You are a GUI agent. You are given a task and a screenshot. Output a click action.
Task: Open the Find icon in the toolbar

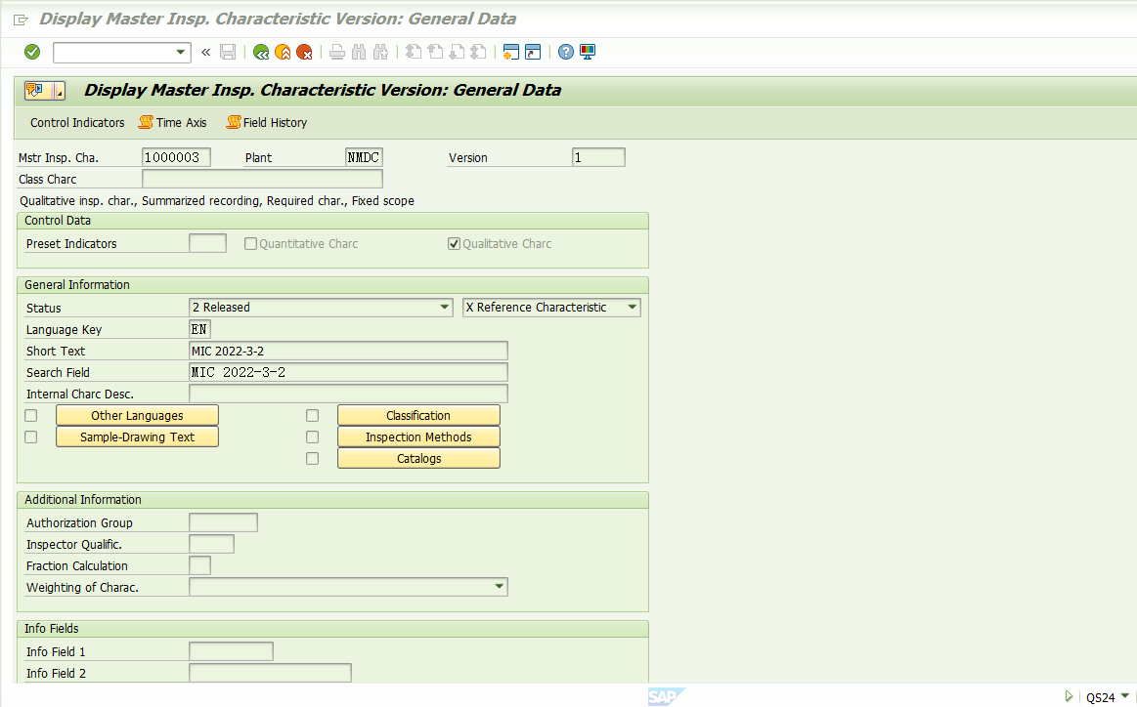[x=358, y=52]
